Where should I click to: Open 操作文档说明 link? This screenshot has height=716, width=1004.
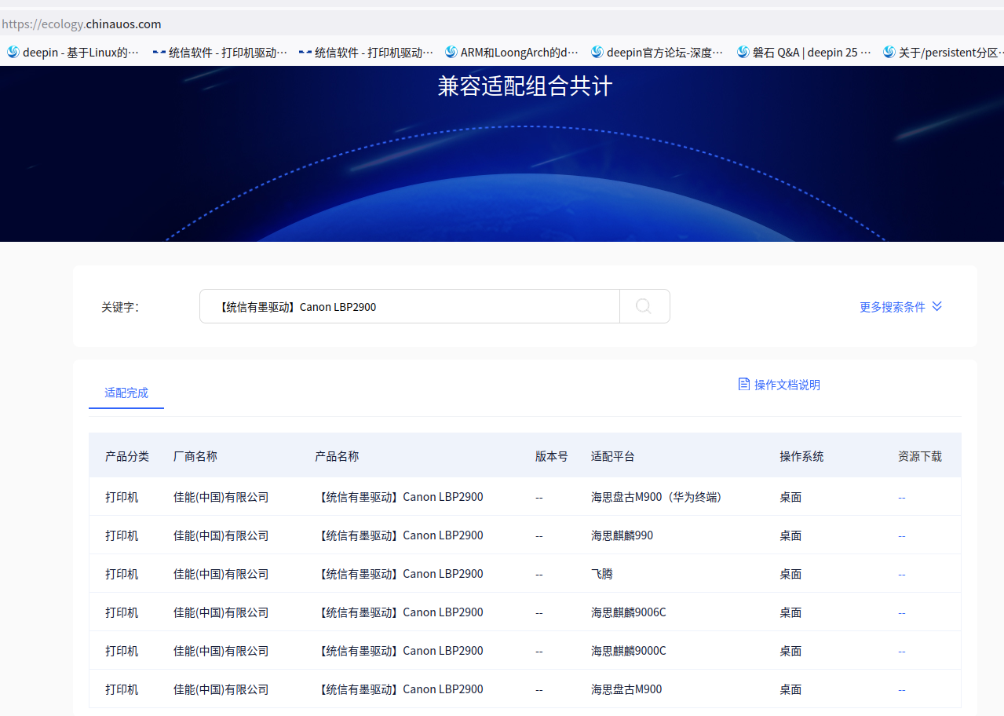787,385
